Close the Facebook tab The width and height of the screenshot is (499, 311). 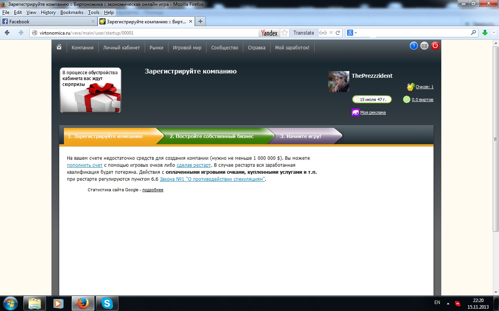(x=93, y=22)
